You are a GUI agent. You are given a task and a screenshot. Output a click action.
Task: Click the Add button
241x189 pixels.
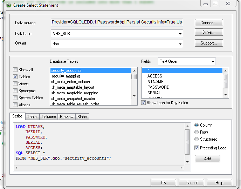[x=207, y=159]
